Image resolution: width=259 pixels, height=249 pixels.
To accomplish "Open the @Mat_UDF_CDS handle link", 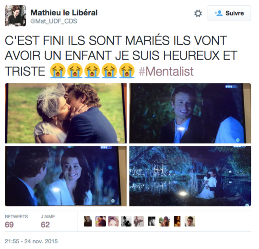I will pos(54,21).
